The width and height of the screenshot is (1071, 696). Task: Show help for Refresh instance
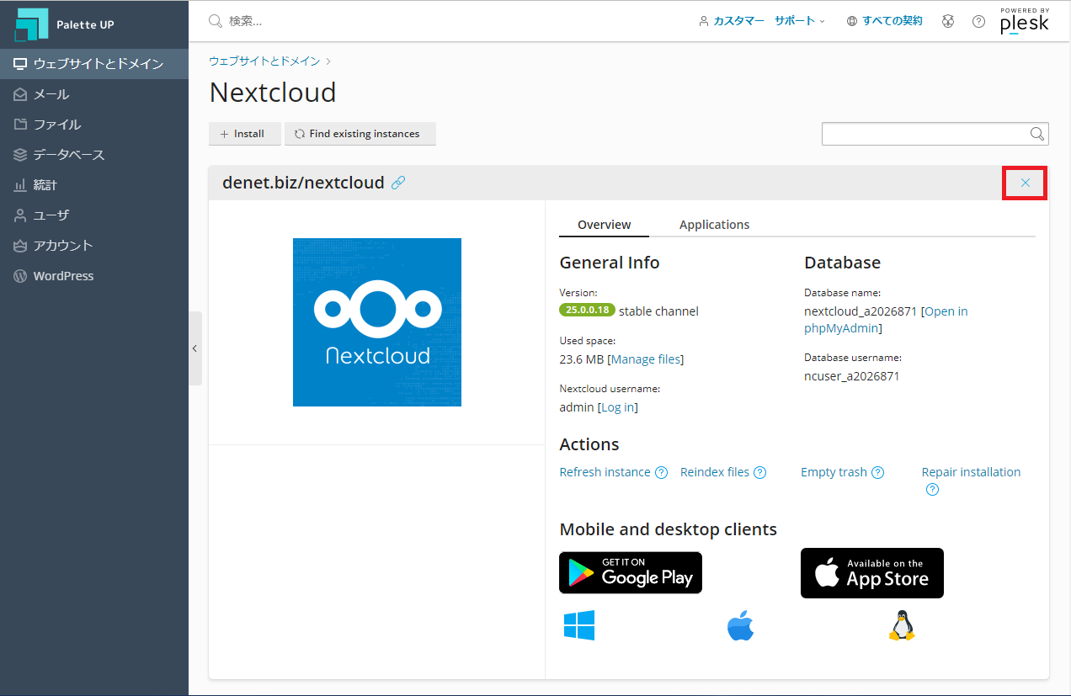click(662, 472)
